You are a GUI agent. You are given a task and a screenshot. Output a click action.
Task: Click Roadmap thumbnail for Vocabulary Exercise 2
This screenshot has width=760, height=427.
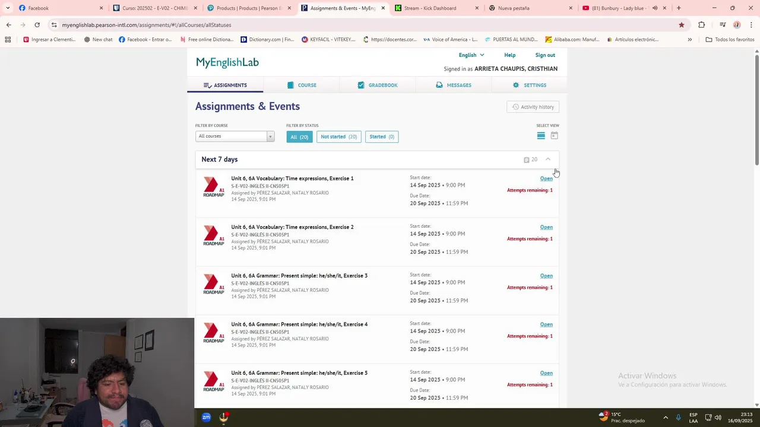pyautogui.click(x=214, y=235)
